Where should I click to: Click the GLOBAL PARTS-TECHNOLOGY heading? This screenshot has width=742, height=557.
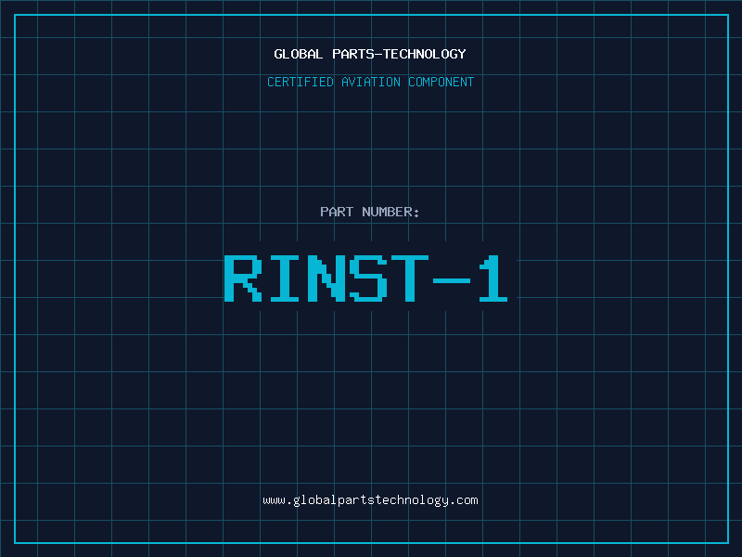click(x=370, y=54)
